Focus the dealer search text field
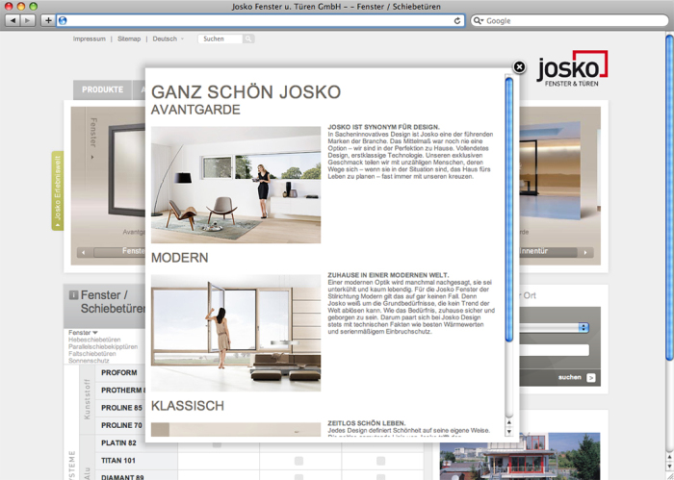Image resolution: width=674 pixels, height=480 pixels. [554, 350]
